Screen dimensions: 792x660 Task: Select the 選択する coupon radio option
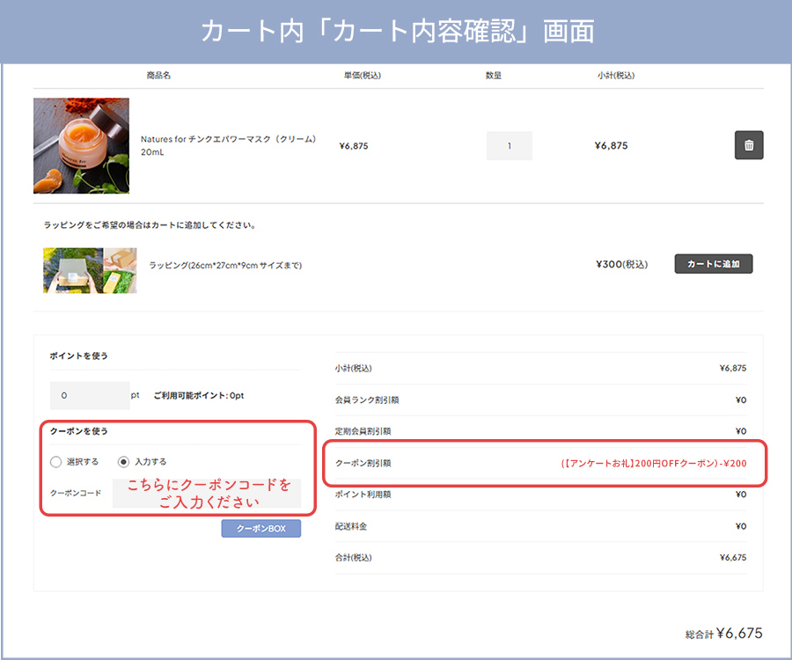point(55,461)
